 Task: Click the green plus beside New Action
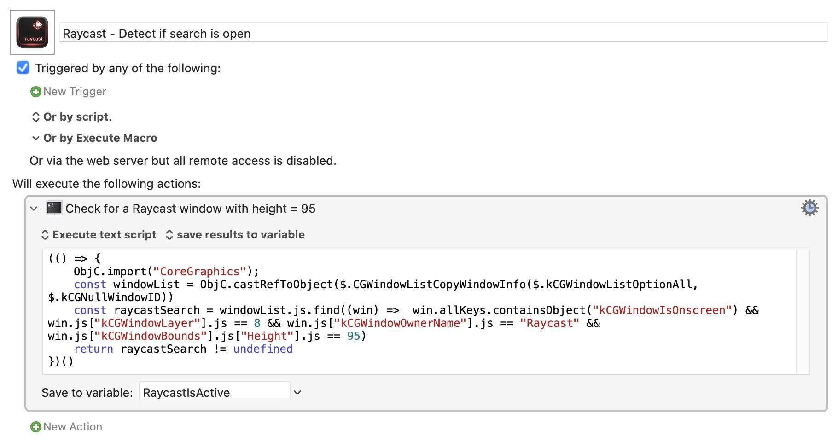pos(35,427)
